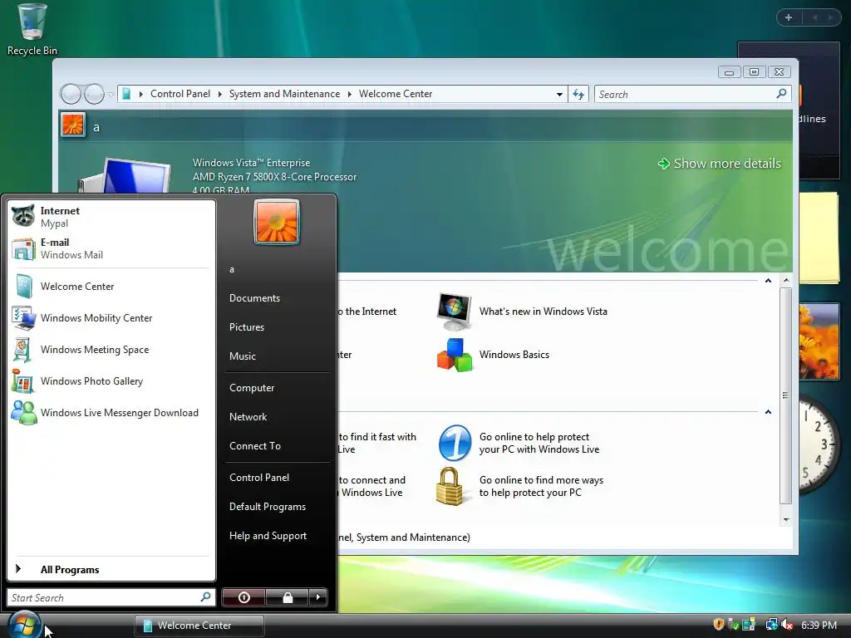Click scrollbar up arrow in Welcome Center
The height and width of the screenshot is (638, 851).
tap(786, 281)
